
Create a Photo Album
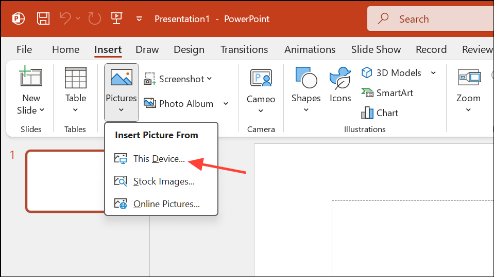click(x=179, y=103)
